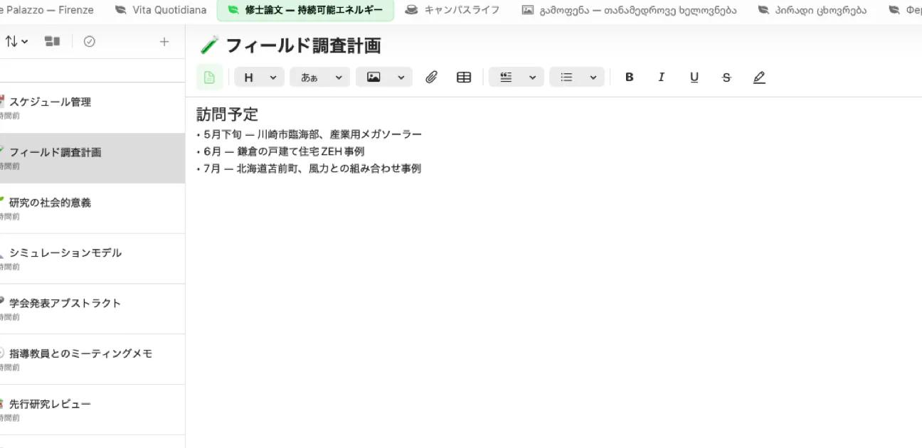Toggle strikethrough formatting
922x448 pixels.
tap(726, 78)
